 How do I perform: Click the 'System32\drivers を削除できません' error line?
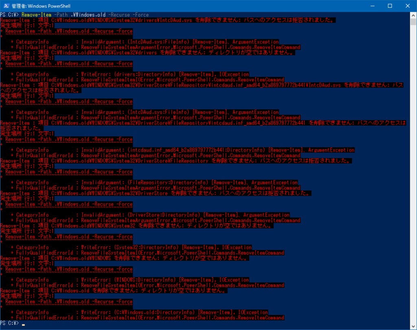tap(147, 53)
